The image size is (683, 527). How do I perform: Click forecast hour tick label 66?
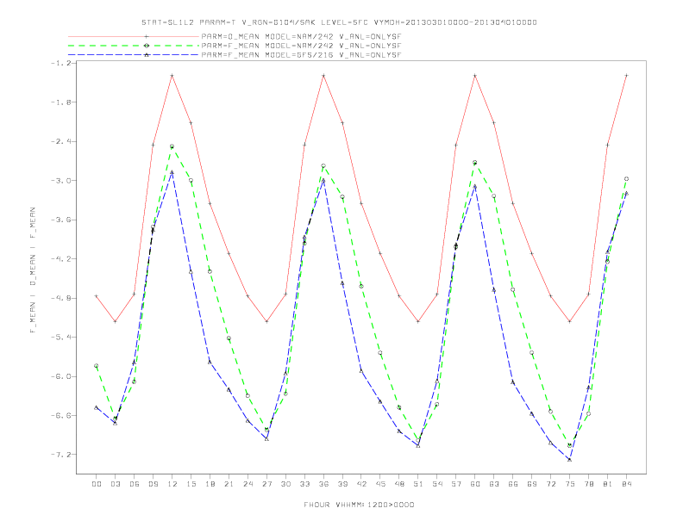pos(513,484)
